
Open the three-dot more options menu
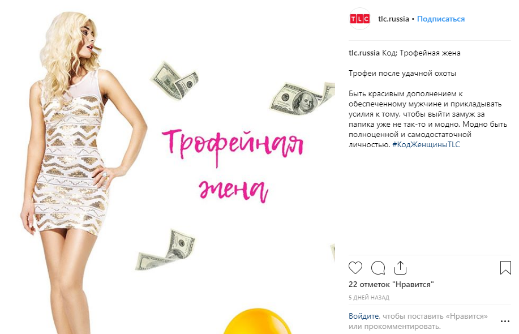[x=505, y=321]
